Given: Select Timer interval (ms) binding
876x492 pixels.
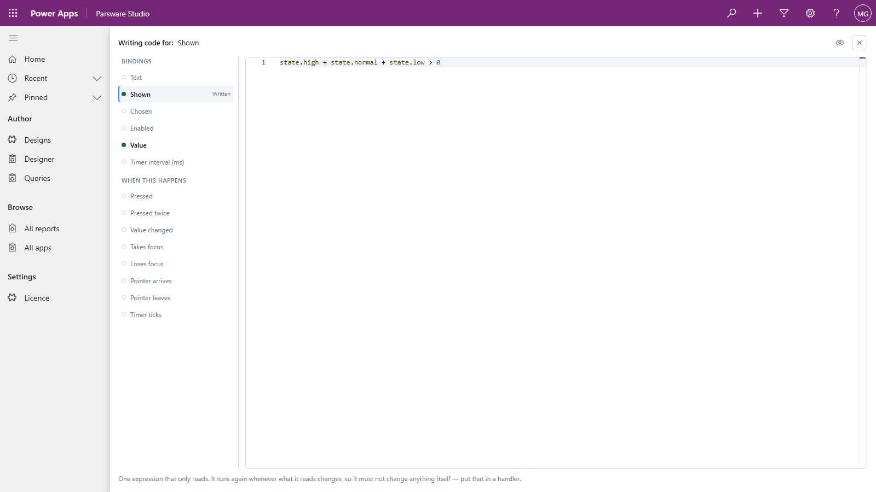Looking at the screenshot, I should 176,162.
